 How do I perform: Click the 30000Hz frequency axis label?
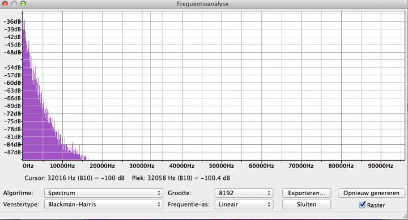point(142,166)
